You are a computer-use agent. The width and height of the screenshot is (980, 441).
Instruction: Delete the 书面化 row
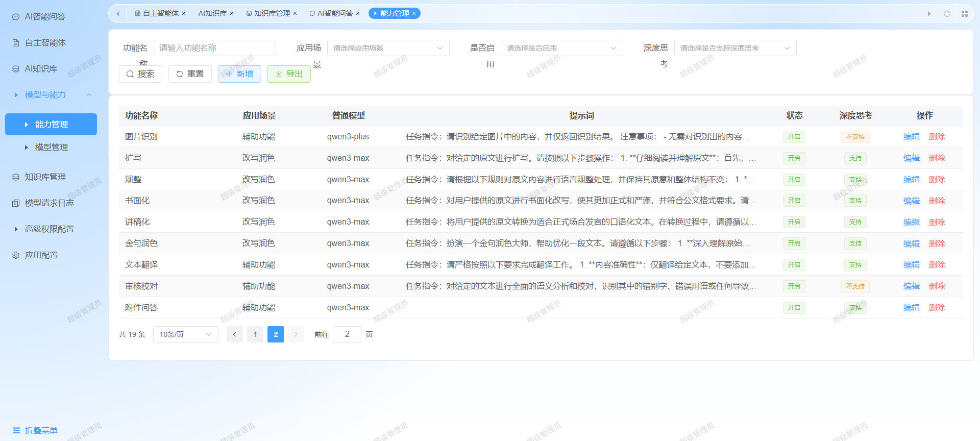[937, 201]
